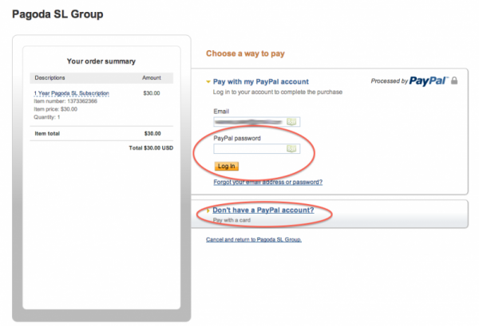
Task: Click the Descriptions column header
Action: tap(49, 78)
